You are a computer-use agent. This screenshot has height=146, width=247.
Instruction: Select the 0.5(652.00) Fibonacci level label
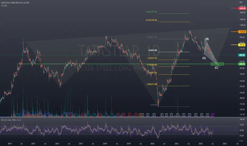(153, 50)
